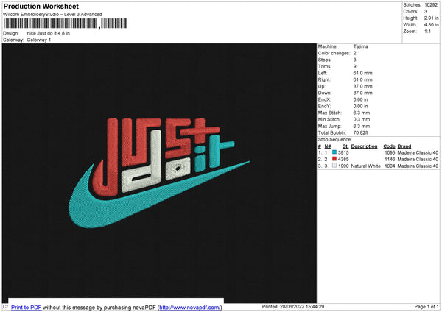Click the Height value 2.91 in
This screenshot has width=442, height=312.
coord(431,18)
